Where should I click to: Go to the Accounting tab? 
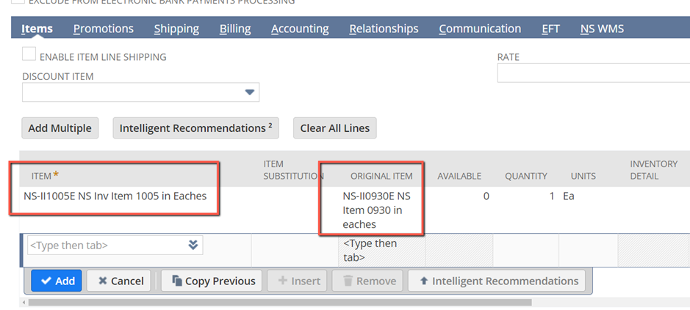point(299,29)
